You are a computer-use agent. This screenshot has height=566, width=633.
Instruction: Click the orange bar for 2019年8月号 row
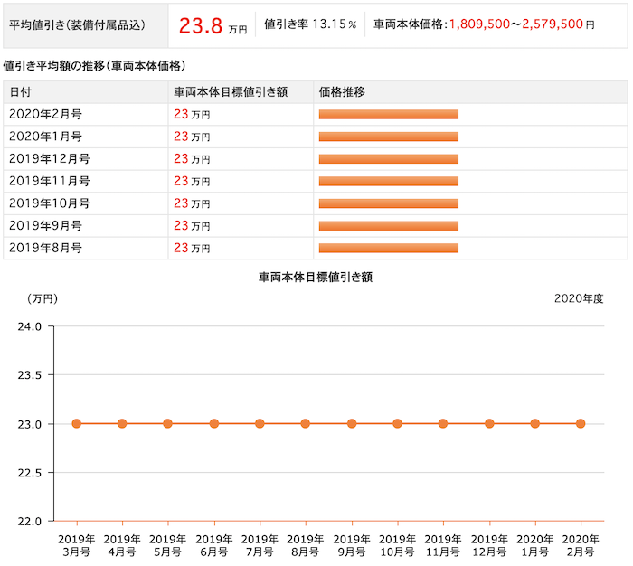pos(388,248)
